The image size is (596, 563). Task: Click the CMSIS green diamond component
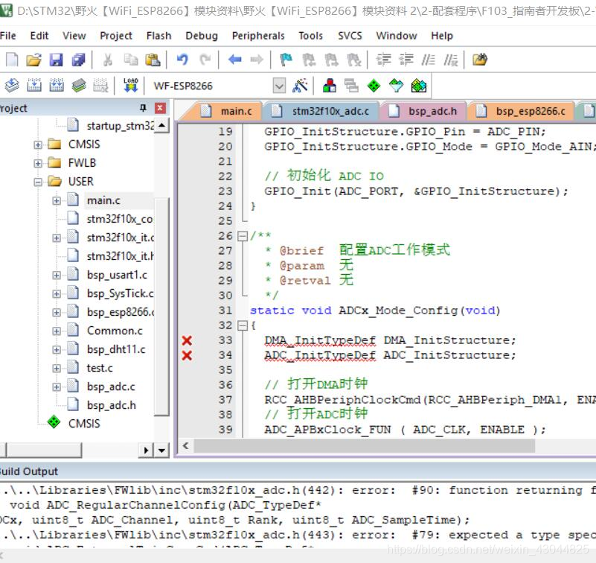(x=54, y=423)
